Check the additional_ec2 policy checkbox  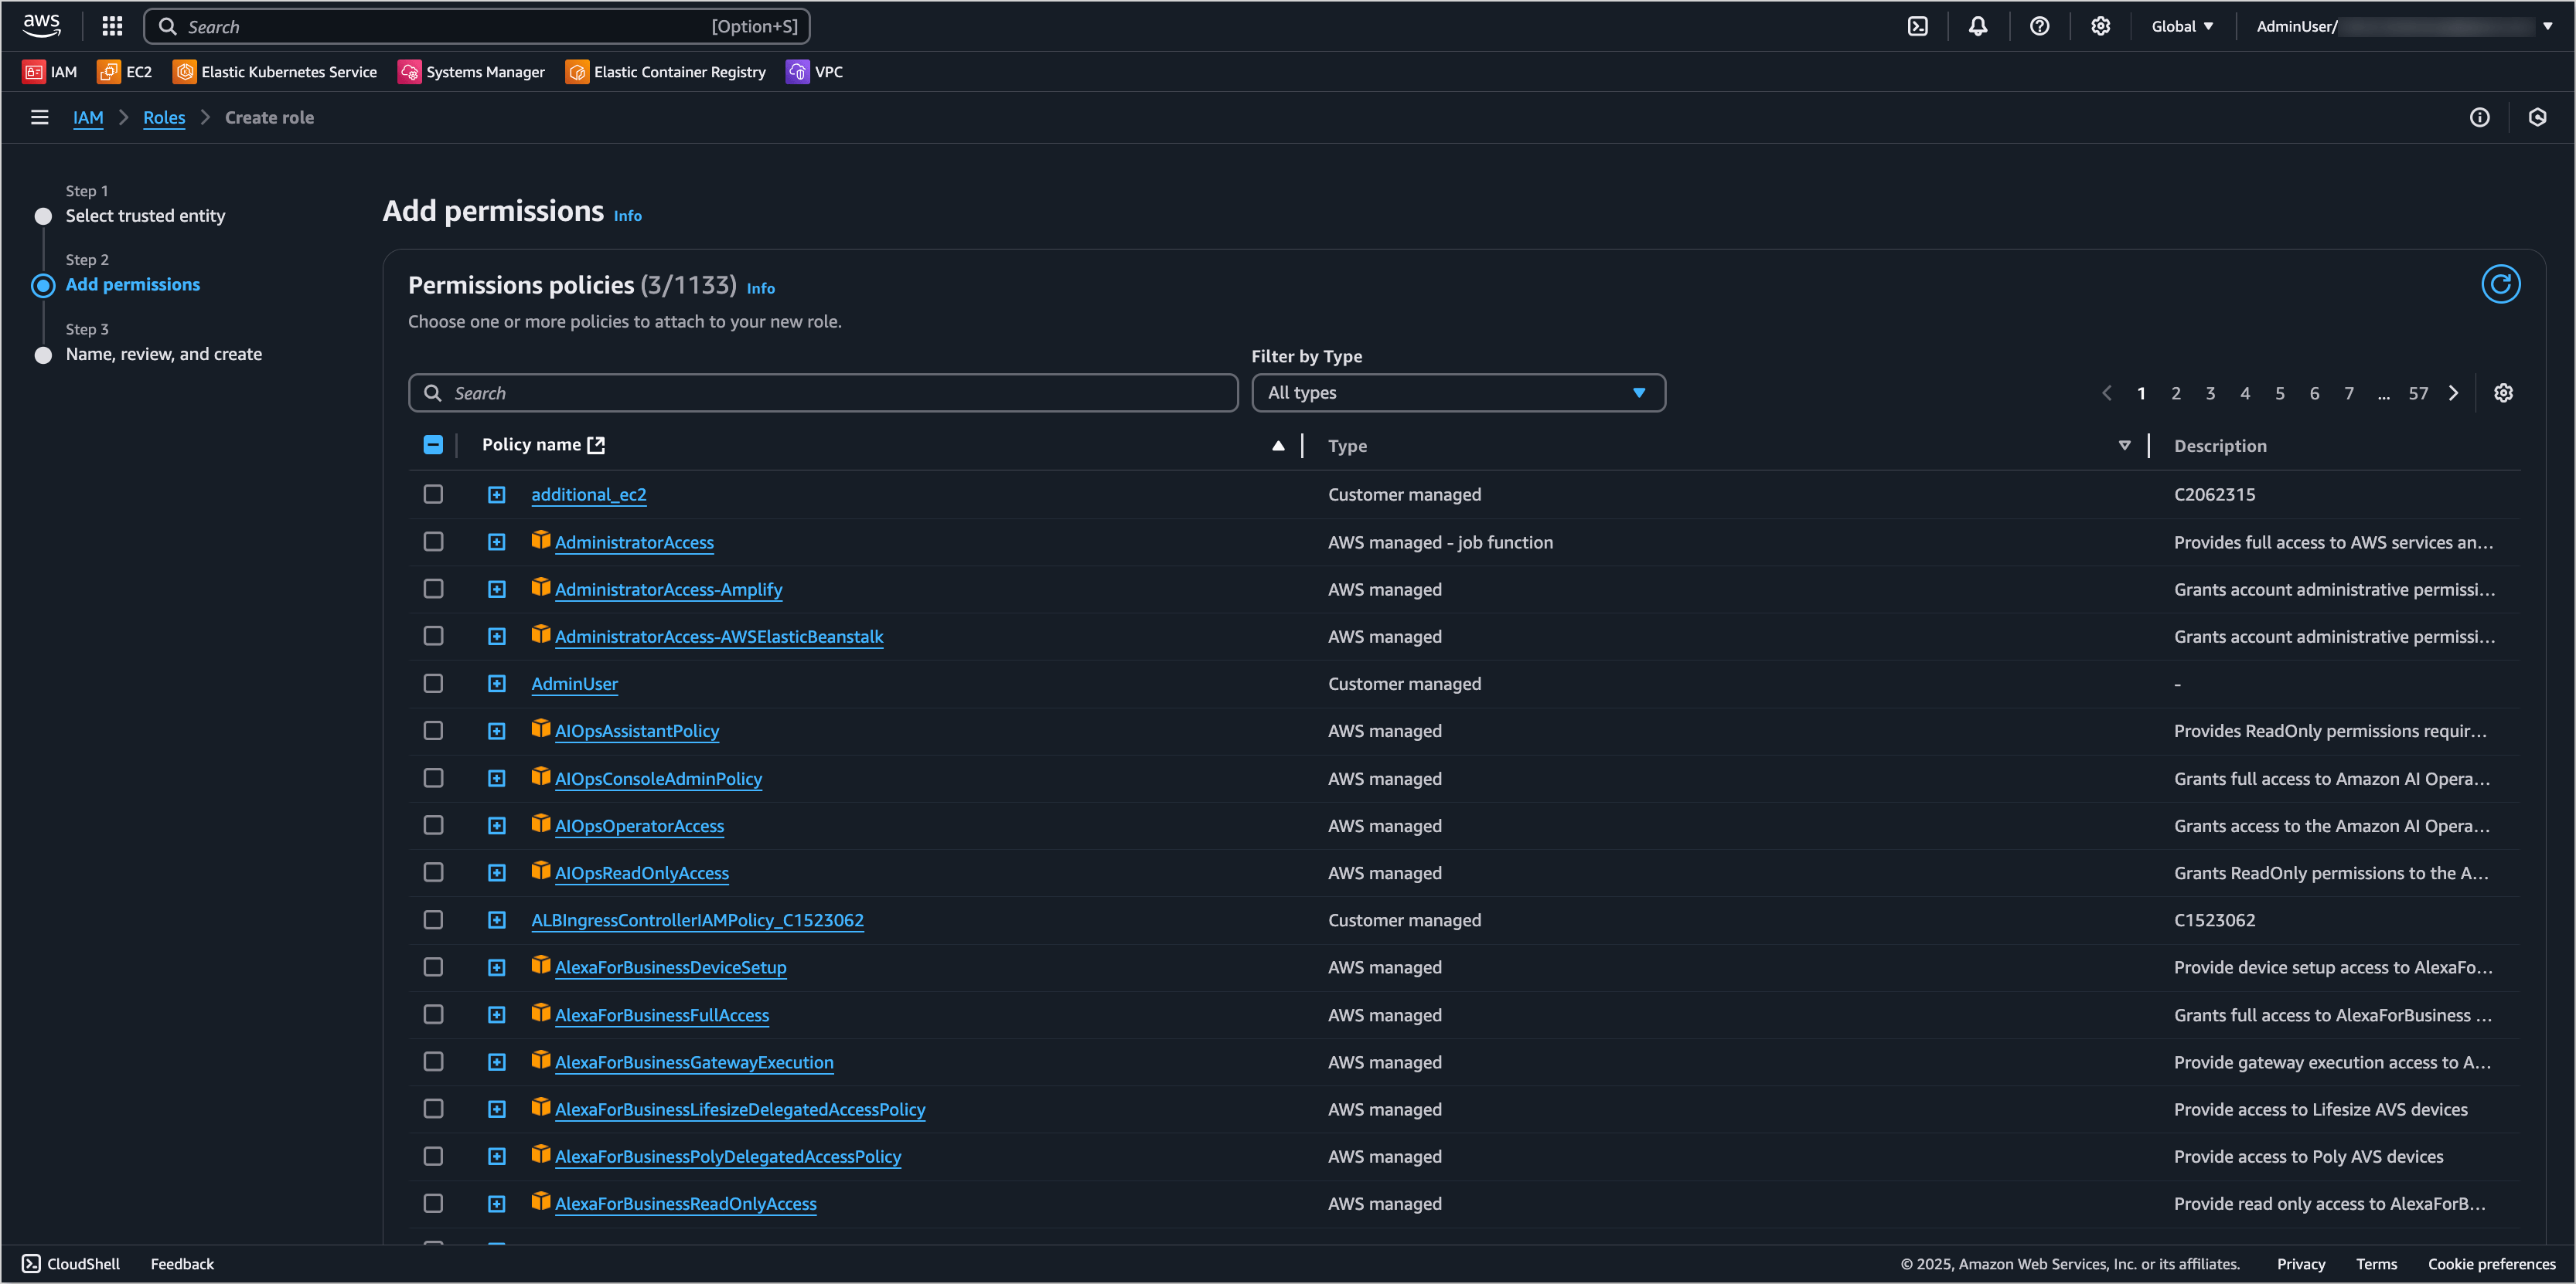pyautogui.click(x=433, y=494)
